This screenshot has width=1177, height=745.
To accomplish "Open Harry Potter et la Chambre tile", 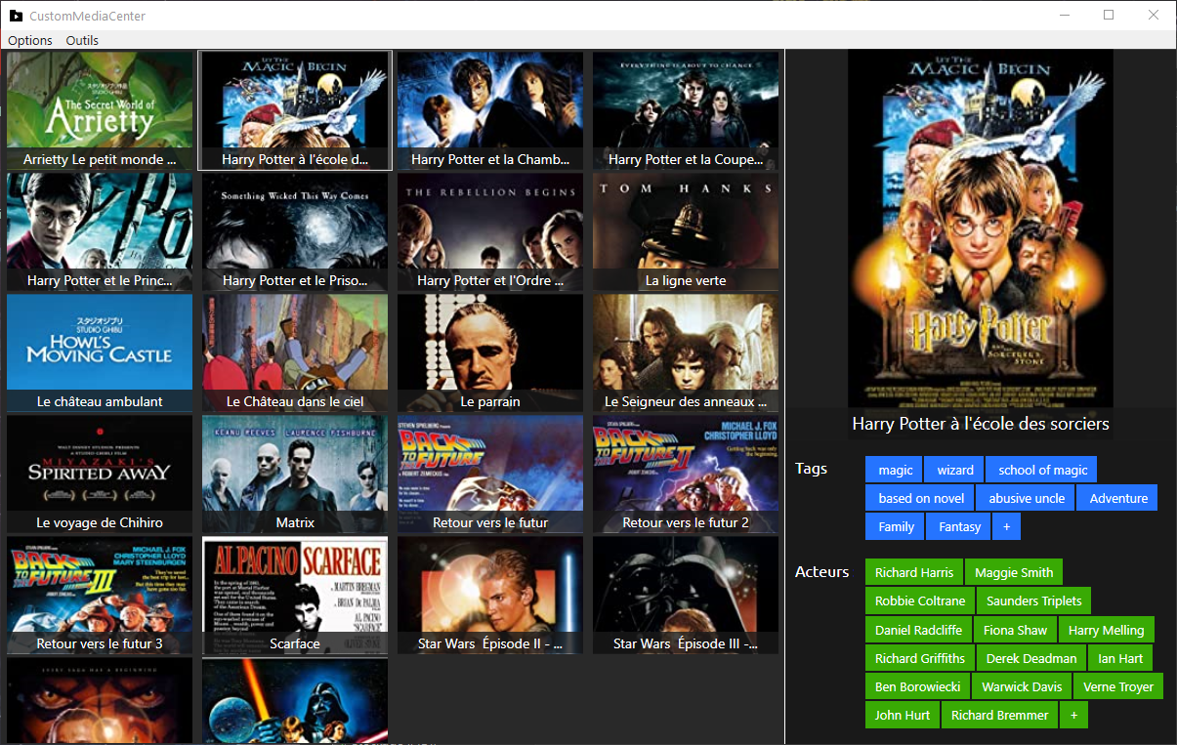I will [490, 110].
